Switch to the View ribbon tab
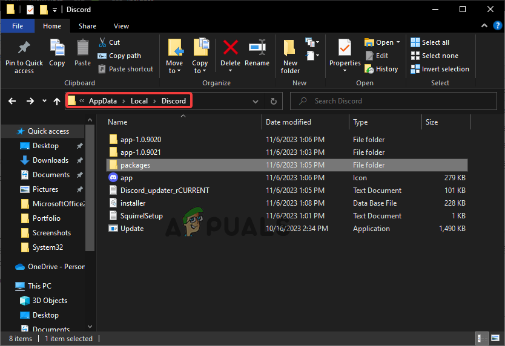This screenshot has height=346, width=505. point(121,26)
